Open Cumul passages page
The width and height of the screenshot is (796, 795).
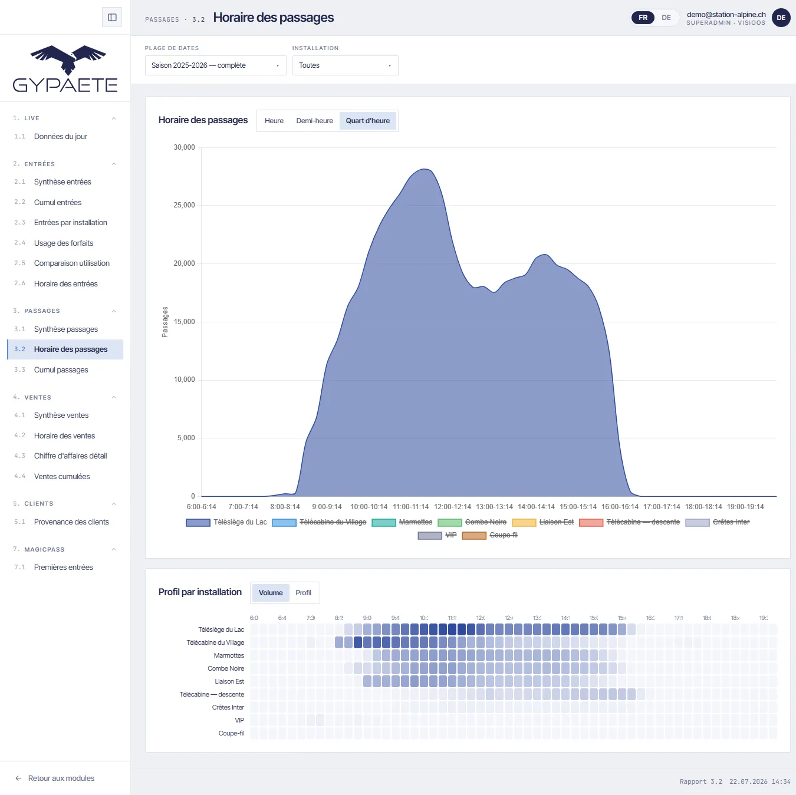65,370
